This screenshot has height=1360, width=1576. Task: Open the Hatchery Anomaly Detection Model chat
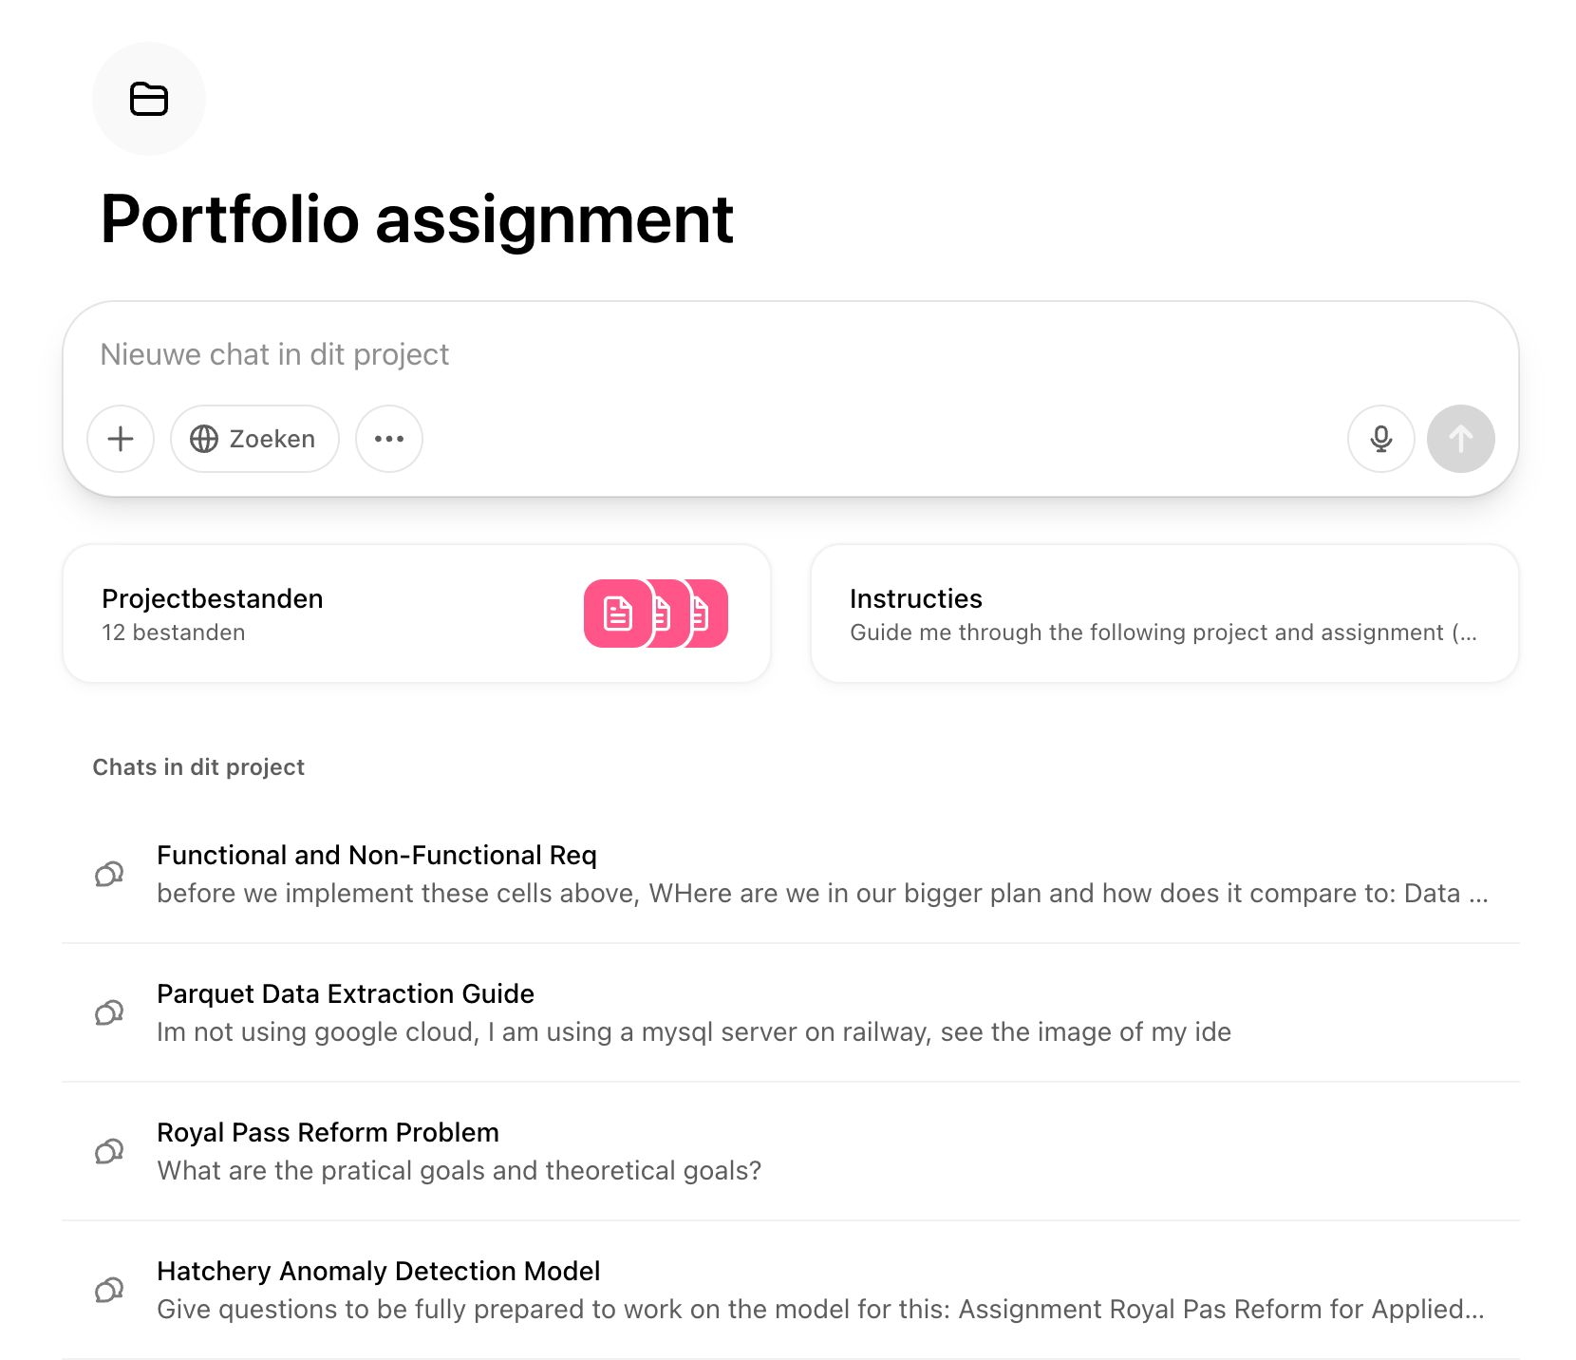[x=378, y=1272]
